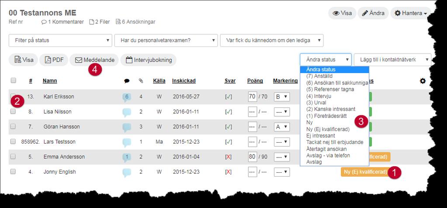Image resolution: width=447 pixels, height=208 pixels.
Task: Open the column settings gear icon
Action: (x=423, y=81)
